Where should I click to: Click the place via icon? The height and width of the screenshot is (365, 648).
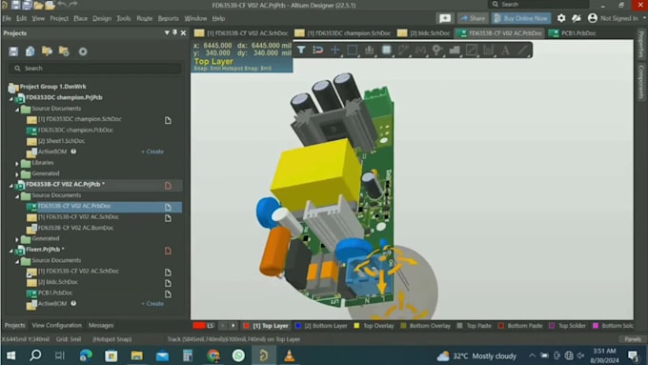(x=437, y=50)
